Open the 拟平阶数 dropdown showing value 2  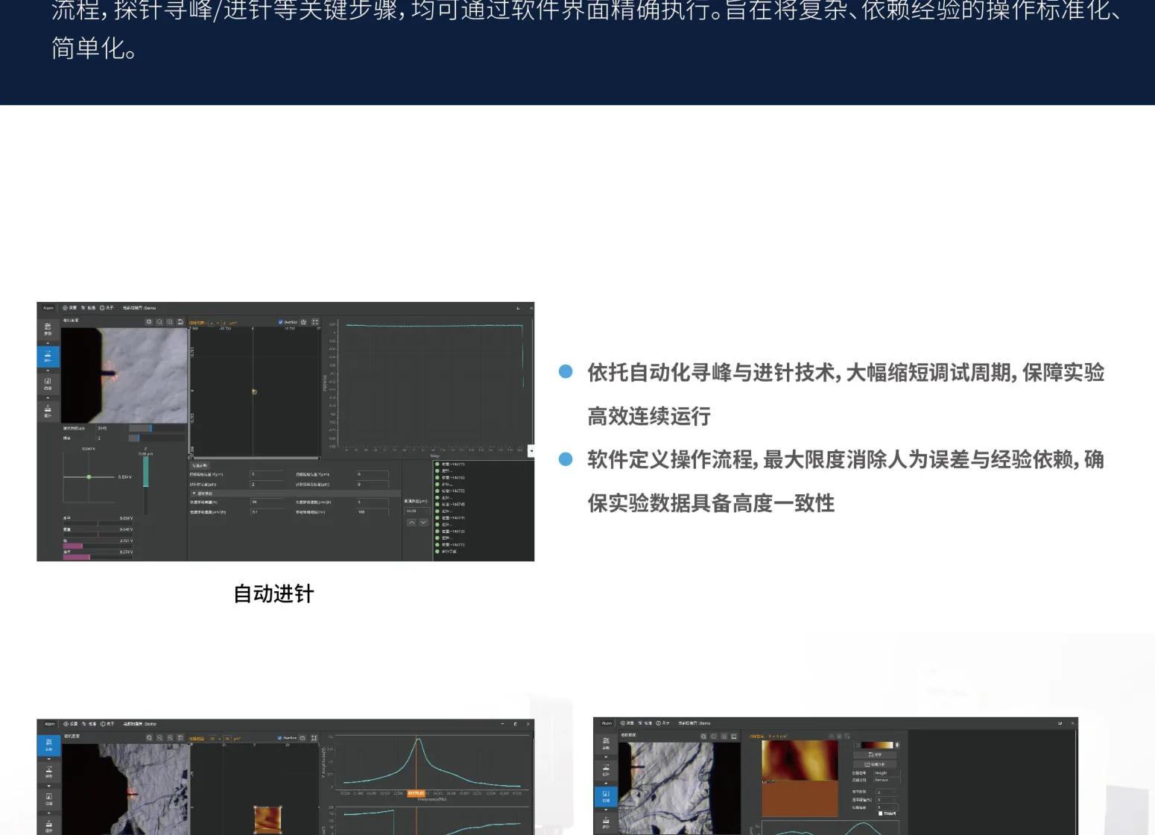(887, 793)
